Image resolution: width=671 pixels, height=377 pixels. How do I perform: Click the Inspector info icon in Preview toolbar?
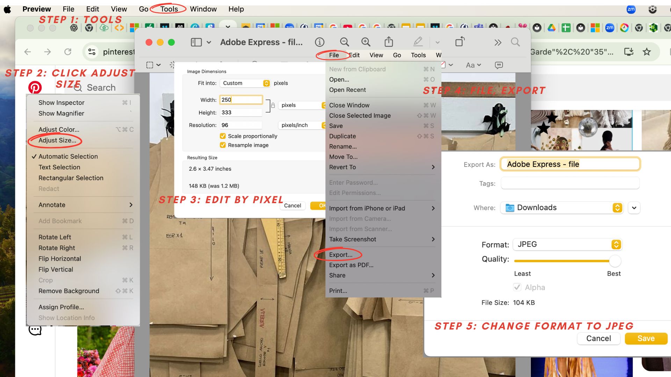319,42
